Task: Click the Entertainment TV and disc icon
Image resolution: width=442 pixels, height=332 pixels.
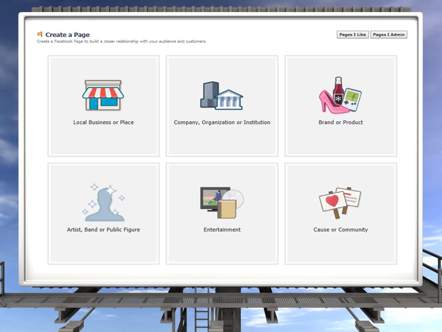Action: pyautogui.click(x=222, y=202)
